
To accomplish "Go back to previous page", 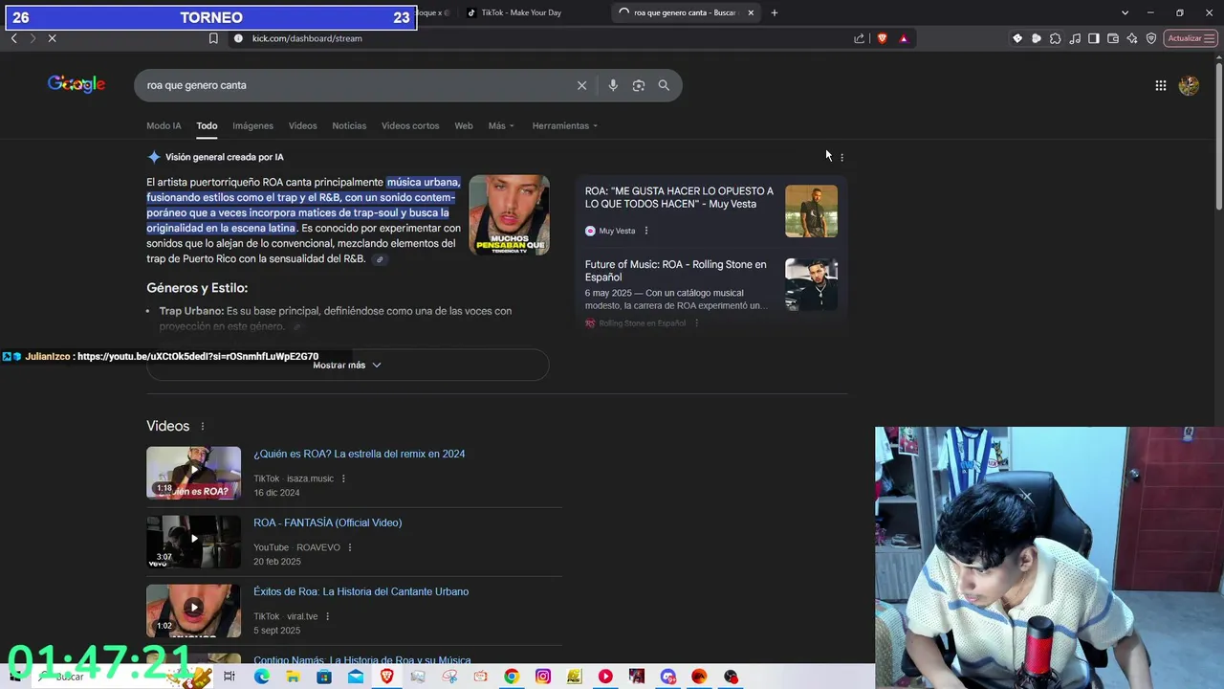I will point(13,38).
